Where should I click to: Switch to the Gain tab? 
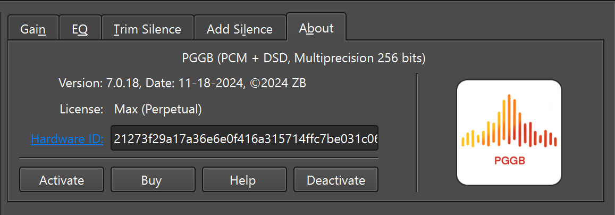pyautogui.click(x=33, y=28)
